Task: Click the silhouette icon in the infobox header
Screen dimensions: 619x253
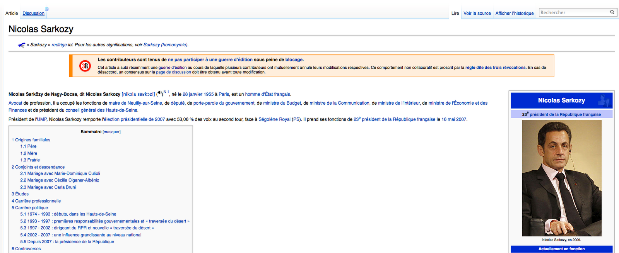Action: point(603,100)
